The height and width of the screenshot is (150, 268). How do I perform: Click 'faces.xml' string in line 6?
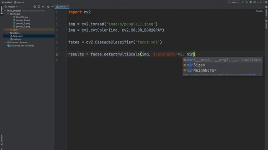147,42
